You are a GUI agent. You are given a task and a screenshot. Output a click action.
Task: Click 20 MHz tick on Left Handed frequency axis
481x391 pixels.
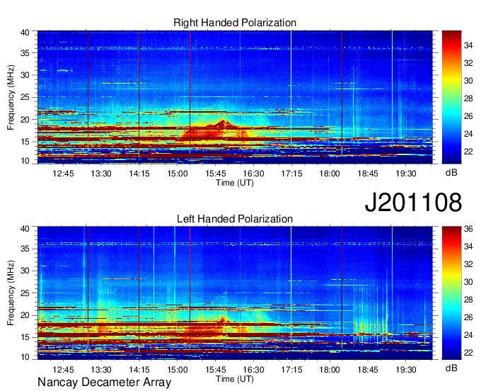(25, 315)
